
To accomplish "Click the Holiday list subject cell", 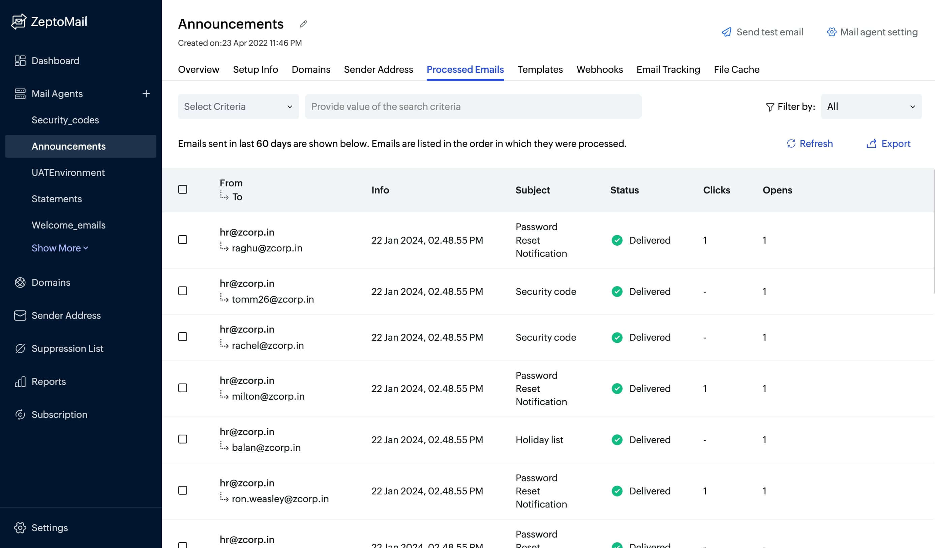I will coord(540,440).
